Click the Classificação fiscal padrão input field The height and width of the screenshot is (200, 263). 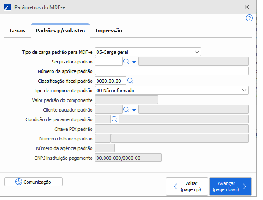click(110, 81)
